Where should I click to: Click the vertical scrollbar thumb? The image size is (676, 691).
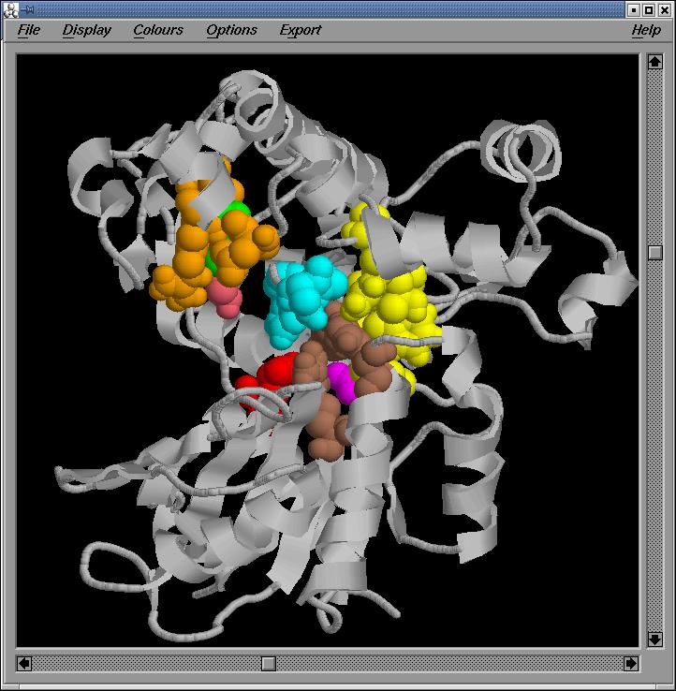[x=655, y=252]
